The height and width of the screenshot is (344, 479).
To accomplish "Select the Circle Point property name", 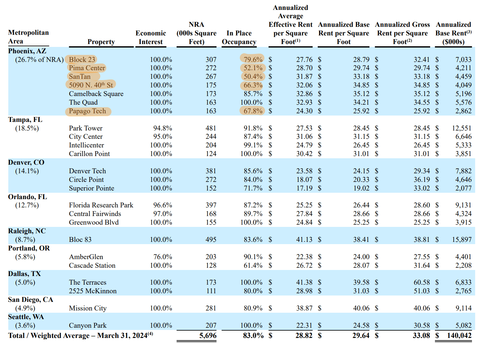I will [x=86, y=180].
